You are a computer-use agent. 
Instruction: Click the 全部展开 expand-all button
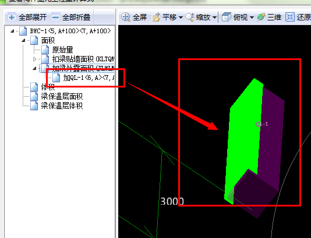[x=27, y=17]
